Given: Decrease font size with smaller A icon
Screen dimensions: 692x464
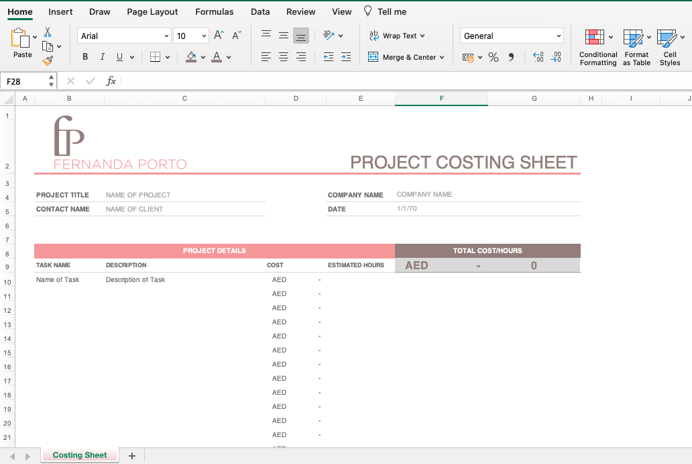Looking at the screenshot, I should tap(237, 36).
